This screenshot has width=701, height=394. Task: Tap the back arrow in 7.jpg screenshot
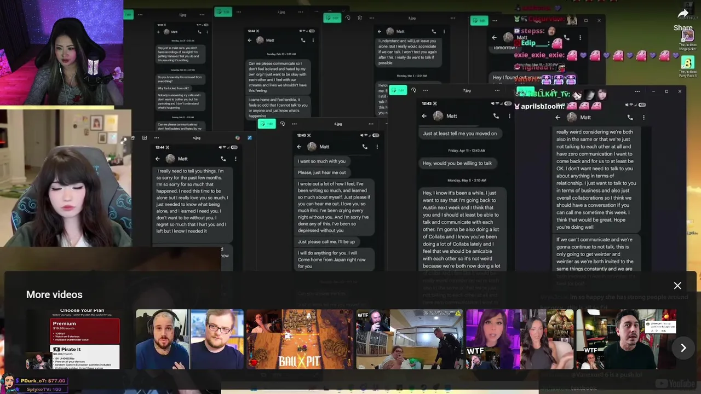pos(424,116)
